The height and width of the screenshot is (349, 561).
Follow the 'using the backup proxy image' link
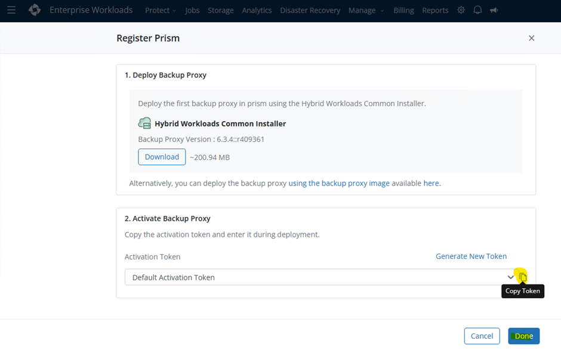tap(339, 183)
